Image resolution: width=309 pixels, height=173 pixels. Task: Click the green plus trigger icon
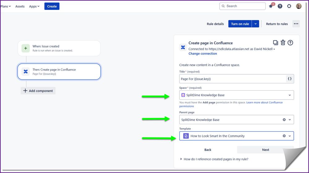[26, 48]
